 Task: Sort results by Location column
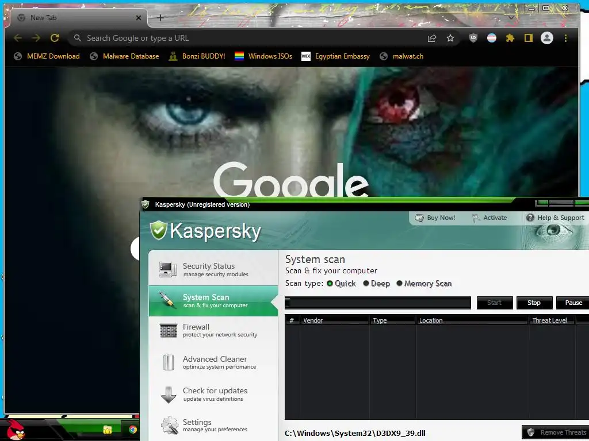pyautogui.click(x=472, y=320)
